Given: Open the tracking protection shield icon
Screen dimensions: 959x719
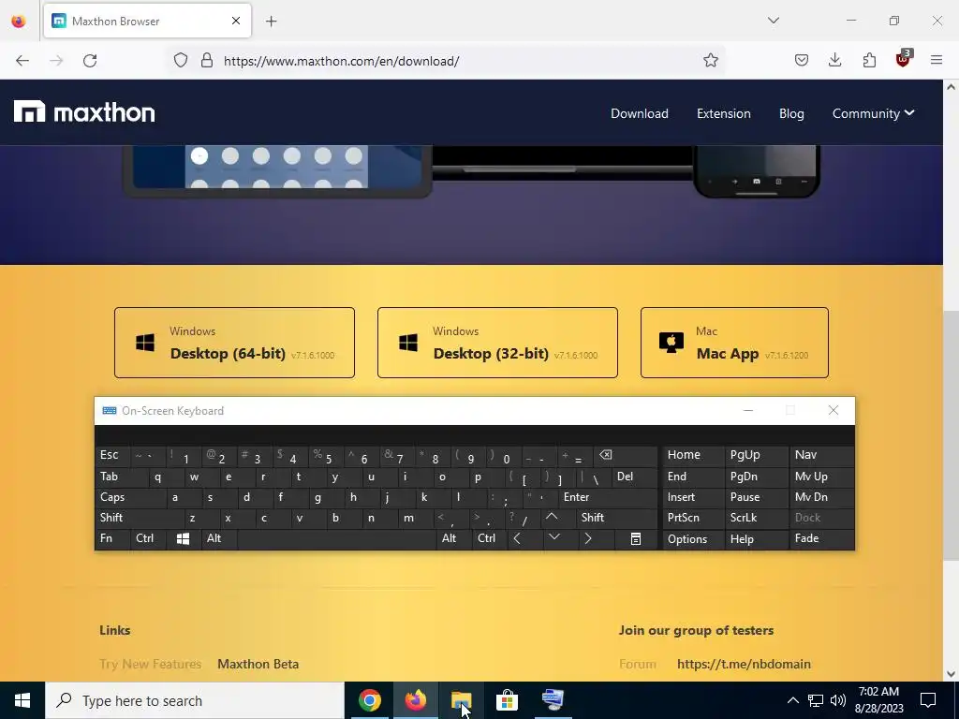Looking at the screenshot, I should 181,61.
